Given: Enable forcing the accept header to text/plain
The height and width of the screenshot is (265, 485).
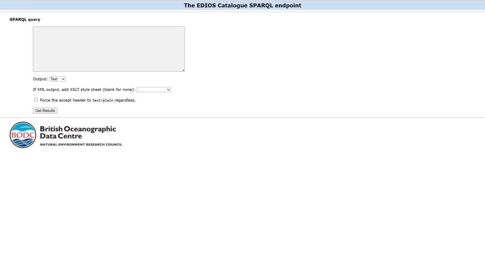Looking at the screenshot, I should 36,99.
